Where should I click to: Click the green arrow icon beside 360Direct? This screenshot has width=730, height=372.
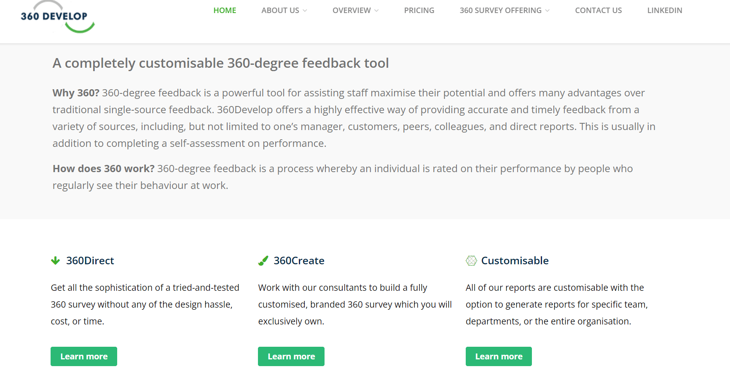pyautogui.click(x=55, y=261)
